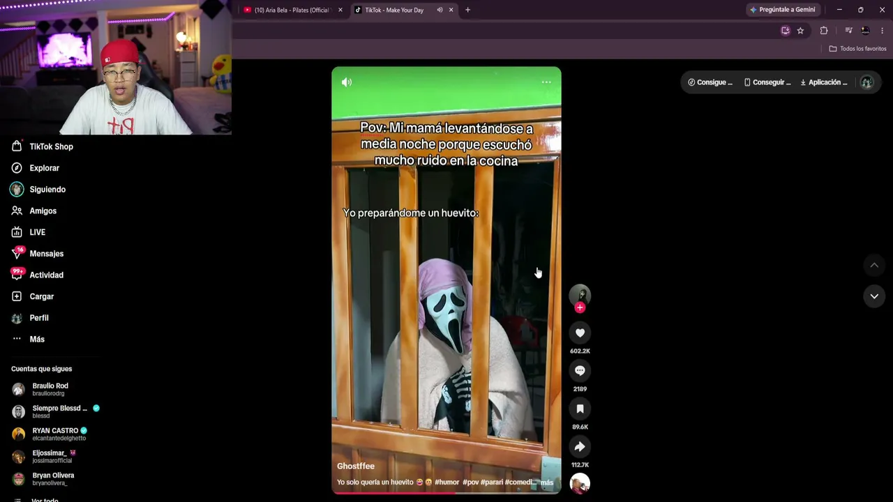Open the #parari hashtag
Image resolution: width=893 pixels, height=502 pixels.
pyautogui.click(x=492, y=482)
